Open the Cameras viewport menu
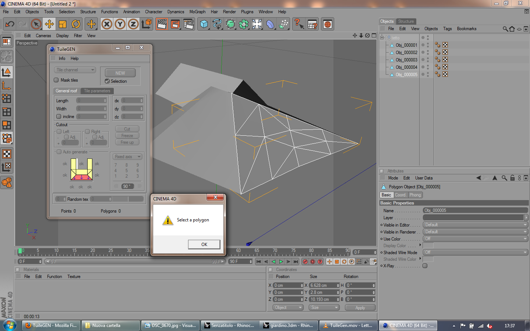The image size is (530, 331). (43, 36)
